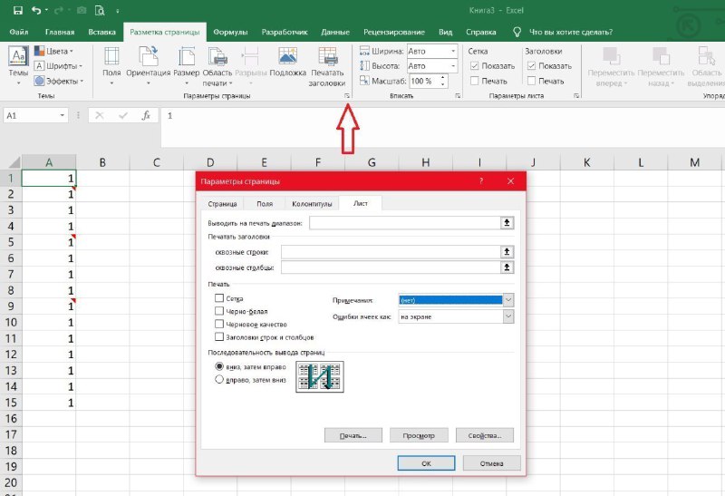Click the Print Preview icon in quick access toolbar
Screen dimensions: 725x496
[100, 10]
